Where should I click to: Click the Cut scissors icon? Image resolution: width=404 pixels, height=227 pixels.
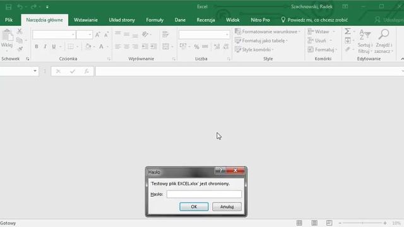point(20,32)
